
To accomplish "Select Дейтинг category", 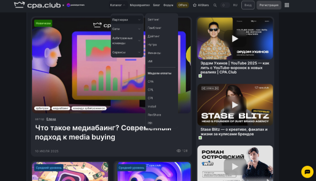I will (x=154, y=36).
